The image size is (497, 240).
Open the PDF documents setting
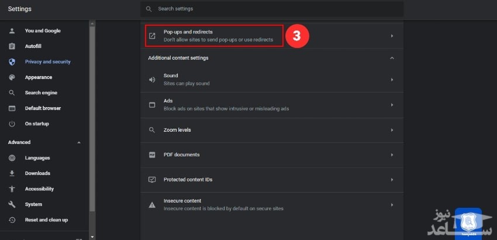[x=272, y=155]
